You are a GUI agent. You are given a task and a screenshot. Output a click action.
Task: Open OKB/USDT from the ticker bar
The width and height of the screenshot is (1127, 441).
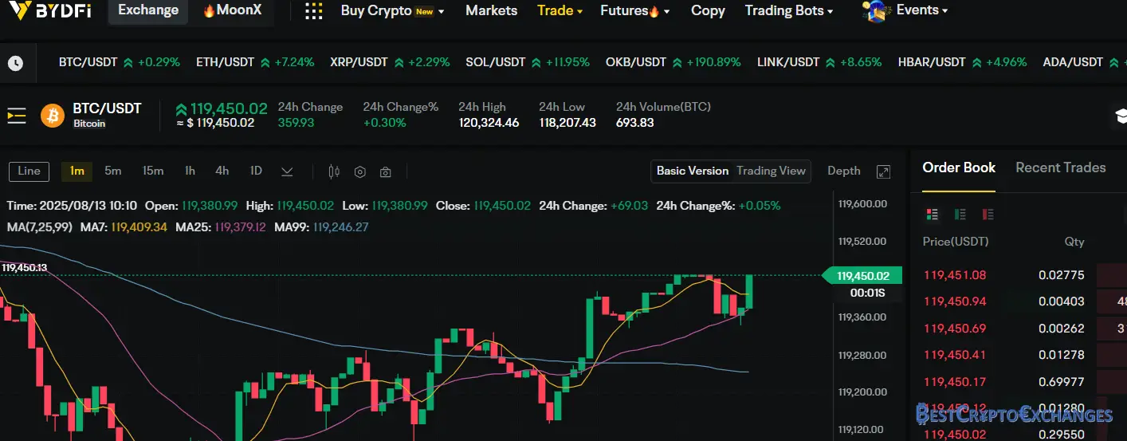coord(673,62)
